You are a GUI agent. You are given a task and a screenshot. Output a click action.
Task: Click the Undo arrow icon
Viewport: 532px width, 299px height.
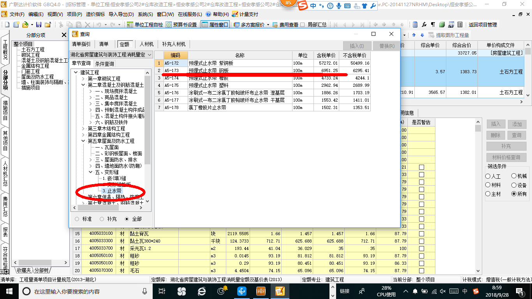(x=99, y=25)
